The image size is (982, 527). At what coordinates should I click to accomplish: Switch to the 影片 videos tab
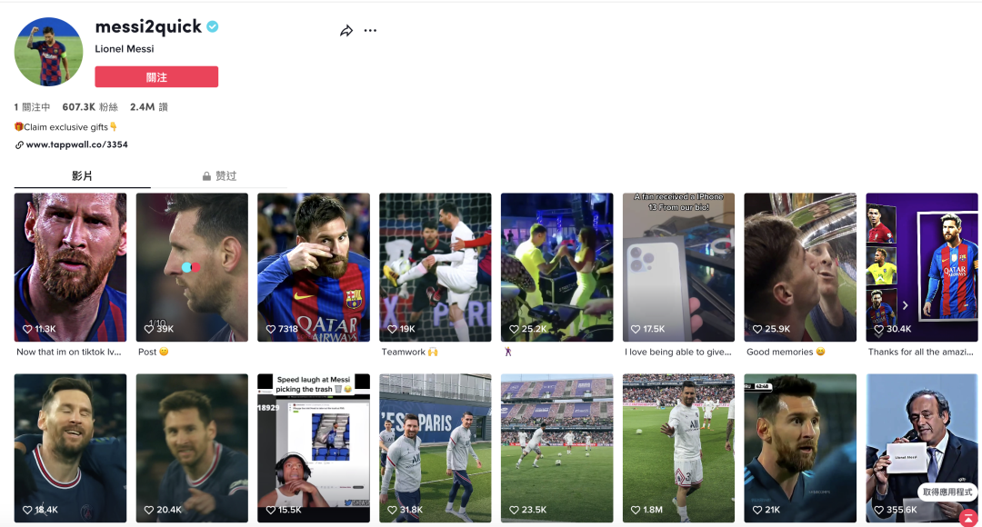[82, 176]
